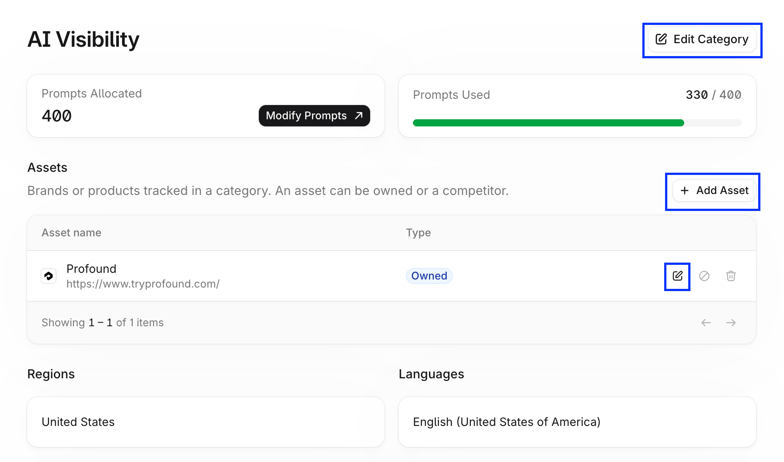
Task: Select the United States region box
Action: (x=206, y=422)
